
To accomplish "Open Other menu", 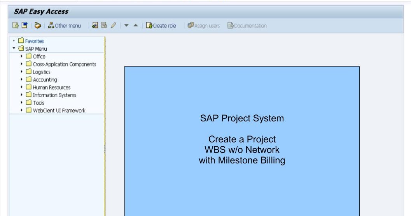I will point(65,25).
